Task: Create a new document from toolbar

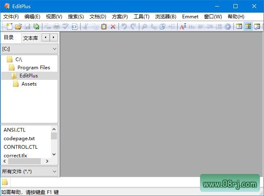Action: pos(9,26)
